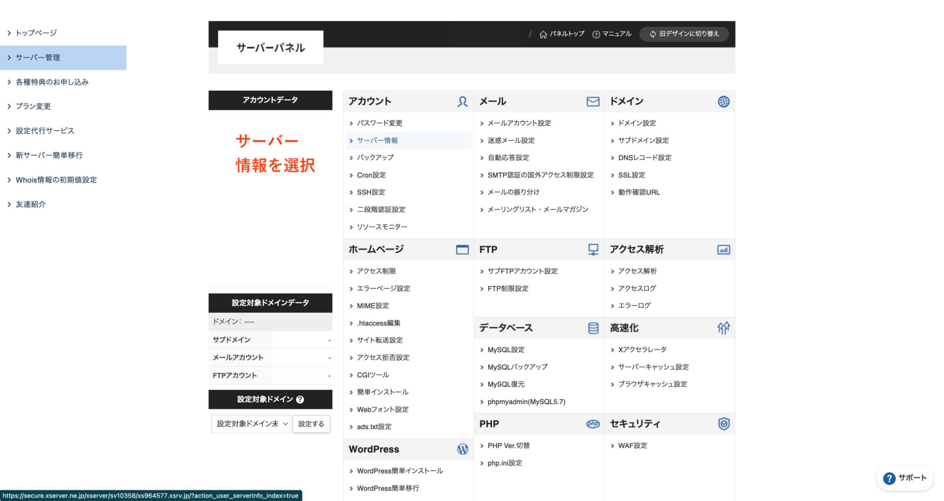This screenshot has height=501, width=944.
Task: Open the SSH設定 link
Action: click(x=371, y=192)
